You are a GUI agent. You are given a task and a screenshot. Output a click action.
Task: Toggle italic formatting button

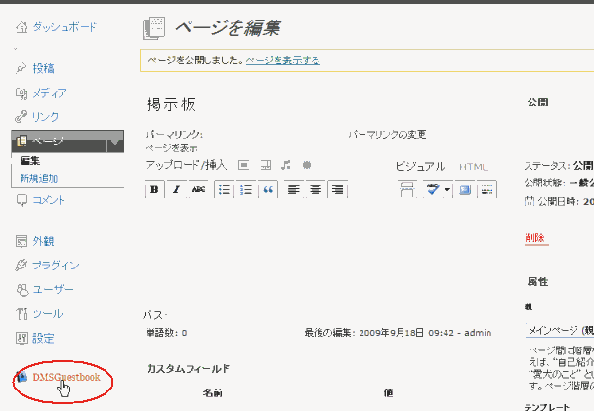pyautogui.click(x=176, y=189)
